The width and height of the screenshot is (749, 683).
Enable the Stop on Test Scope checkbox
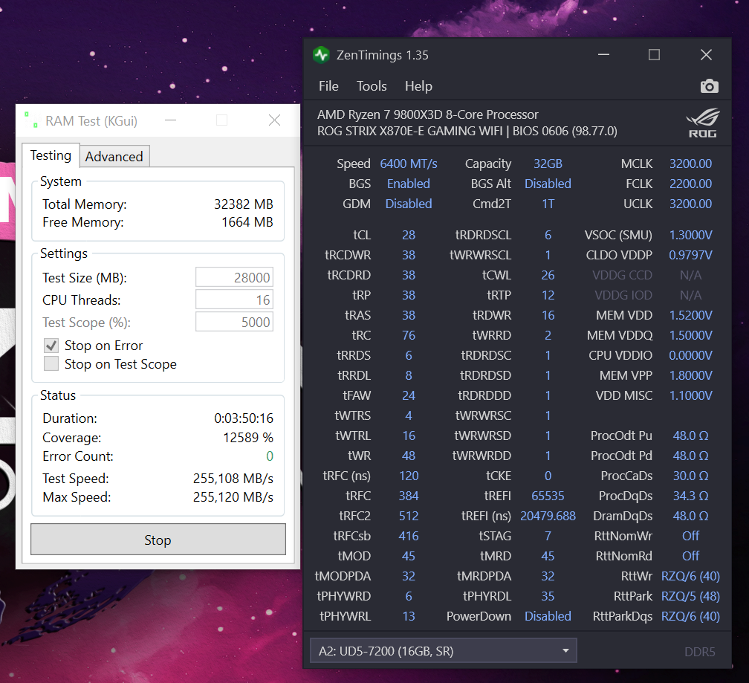(x=51, y=364)
